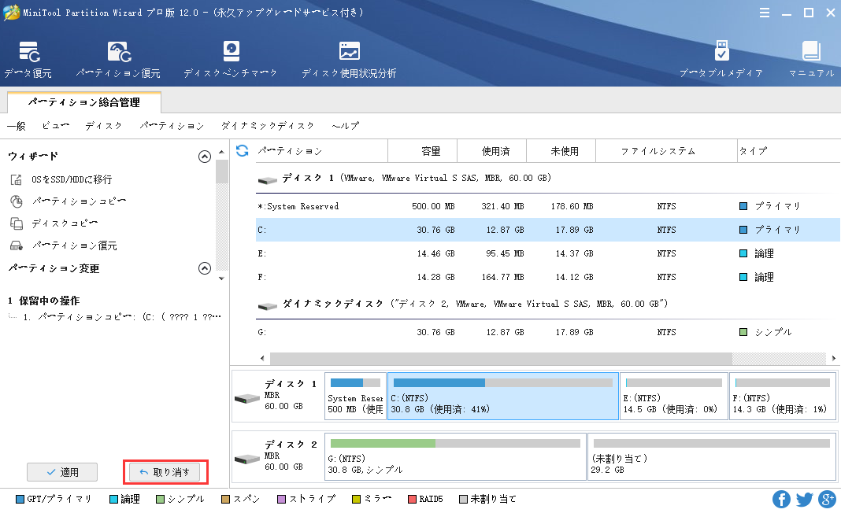The image size is (841, 513).
Task: Collapse the ウィザード section
Action: coord(205,157)
